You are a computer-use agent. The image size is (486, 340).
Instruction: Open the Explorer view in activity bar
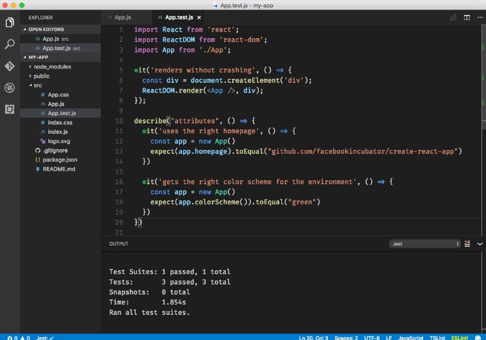(10, 23)
